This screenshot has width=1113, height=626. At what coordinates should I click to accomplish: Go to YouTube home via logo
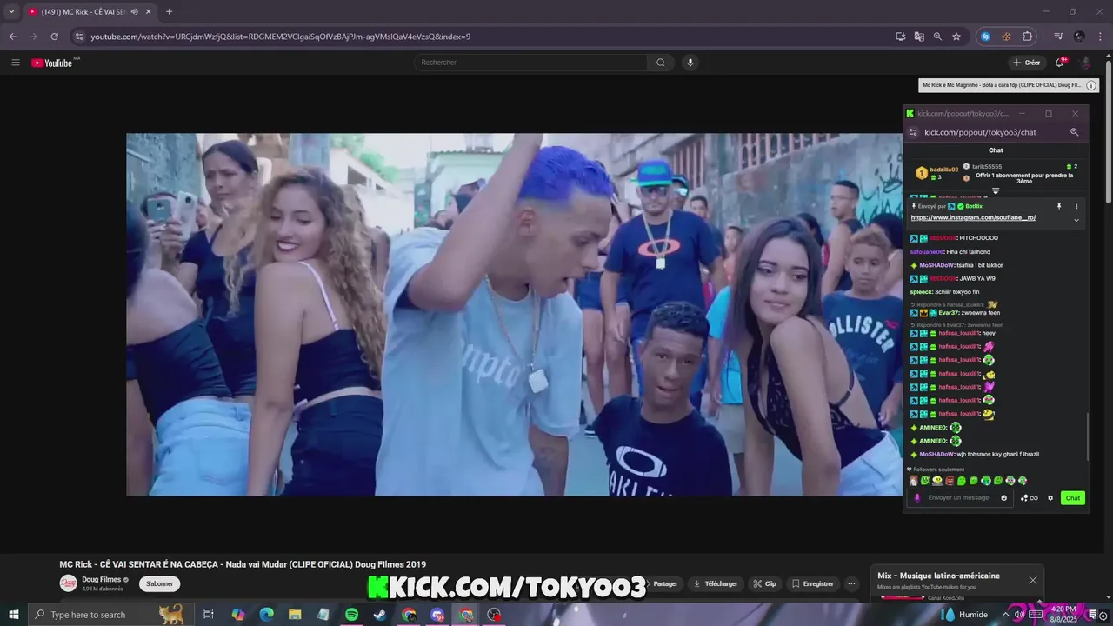(x=52, y=63)
